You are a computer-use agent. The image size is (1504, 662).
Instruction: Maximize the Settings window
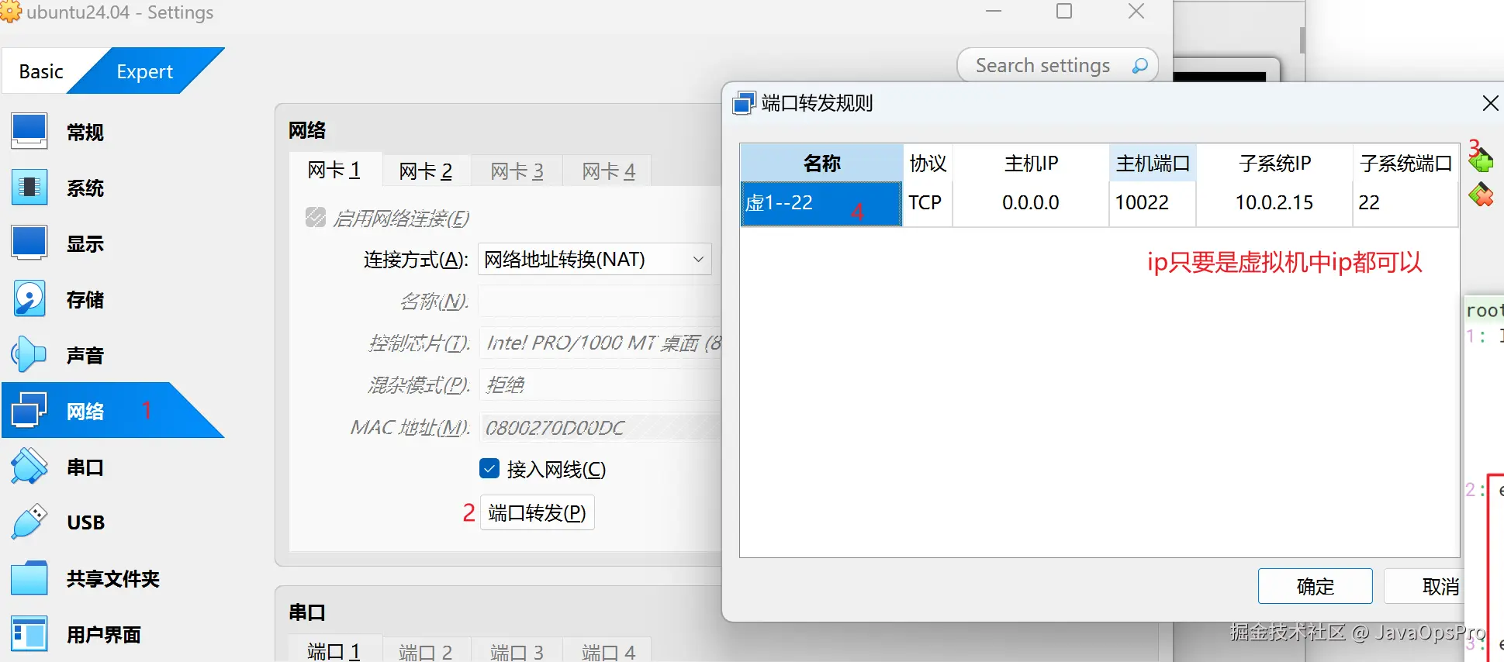click(1064, 12)
